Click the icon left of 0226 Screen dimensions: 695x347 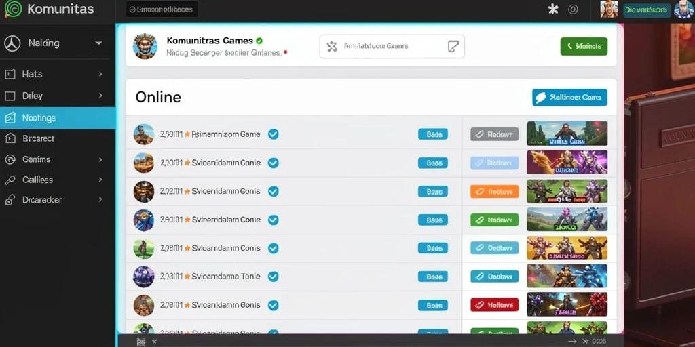point(587,342)
